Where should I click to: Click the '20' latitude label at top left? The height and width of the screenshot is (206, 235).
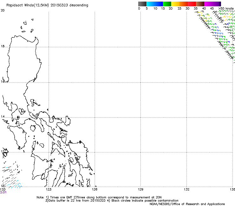[3, 10]
